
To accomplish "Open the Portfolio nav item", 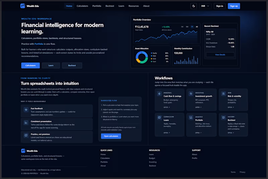I will pyautogui.click(x=97, y=6).
